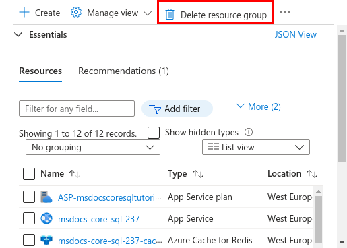Open the List view dropdown
This screenshot has height=248, width=347.
[256, 147]
